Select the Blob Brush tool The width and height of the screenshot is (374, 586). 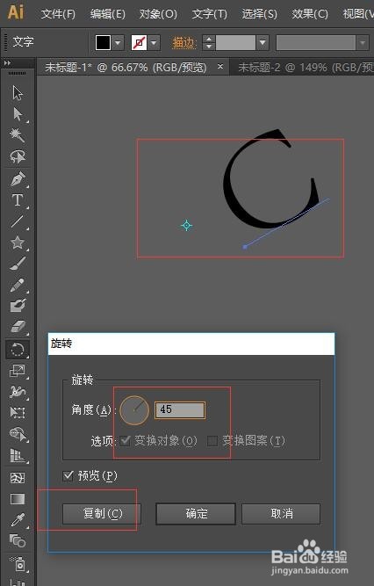coord(18,306)
